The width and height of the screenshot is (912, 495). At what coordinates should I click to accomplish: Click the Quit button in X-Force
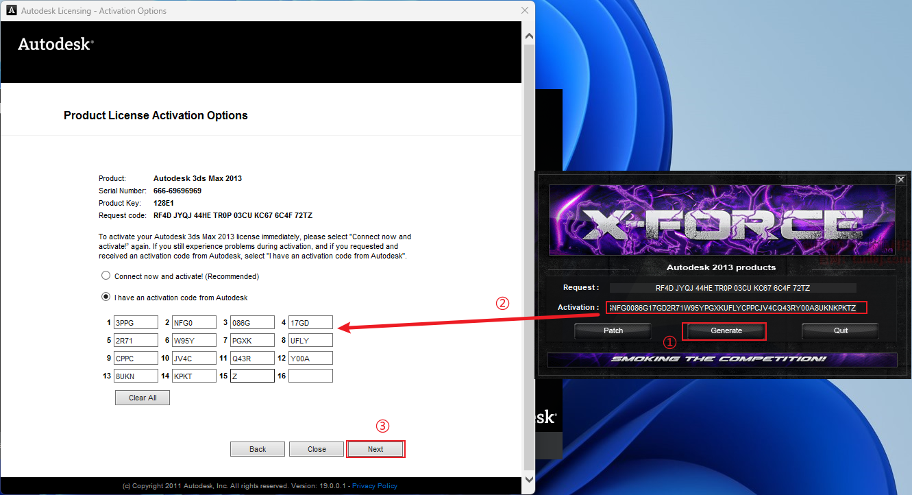(841, 330)
